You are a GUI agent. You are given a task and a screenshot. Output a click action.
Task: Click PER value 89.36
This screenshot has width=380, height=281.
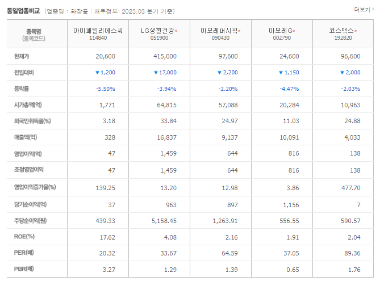pos(352,253)
